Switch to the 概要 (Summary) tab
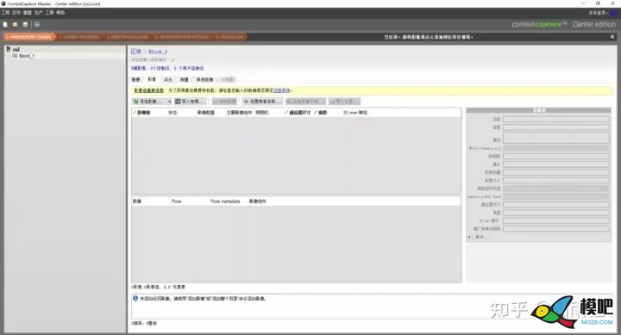Screen dimensions: 621x335 click(136, 79)
